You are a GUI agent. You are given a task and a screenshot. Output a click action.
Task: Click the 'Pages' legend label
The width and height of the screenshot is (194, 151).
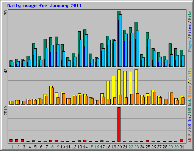coord(189,46)
